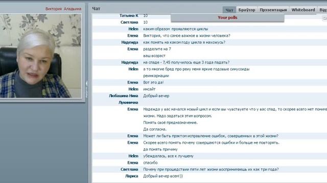The image size is (327, 183).
Task: Click the message 'Вот это да!'
Action: pos(153,82)
